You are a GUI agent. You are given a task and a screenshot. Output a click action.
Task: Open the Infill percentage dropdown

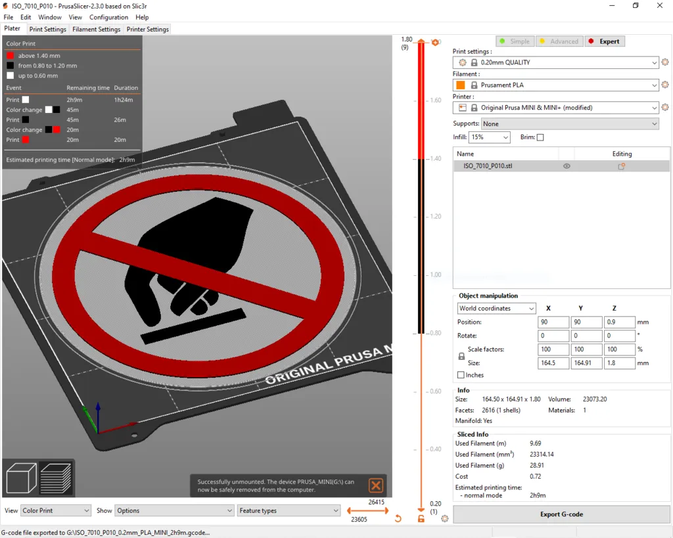490,137
